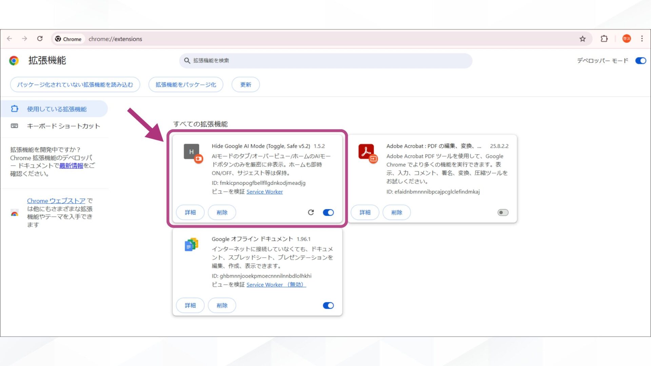
Task: Open the Service Worker view for Hide Google AI Mode
Action: click(x=264, y=191)
